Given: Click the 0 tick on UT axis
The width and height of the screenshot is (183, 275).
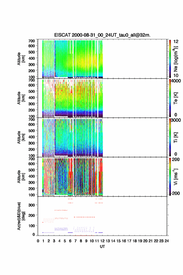Looking at the screenshot, I should pyautogui.click(x=38, y=241).
